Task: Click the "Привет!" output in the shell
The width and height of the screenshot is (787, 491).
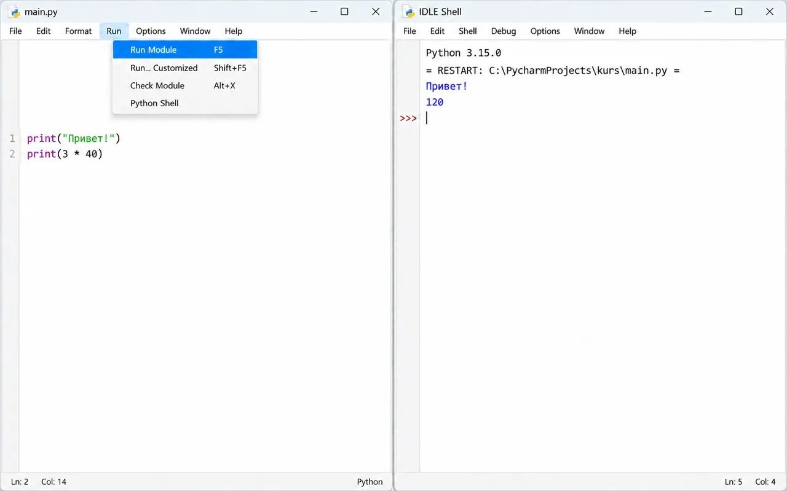Action: click(x=446, y=87)
